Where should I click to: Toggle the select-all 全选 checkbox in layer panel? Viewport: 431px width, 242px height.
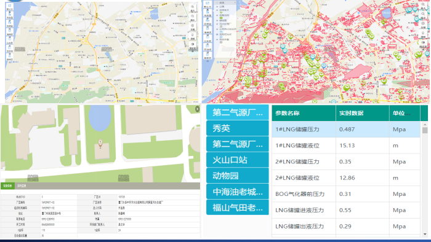[217, 2]
